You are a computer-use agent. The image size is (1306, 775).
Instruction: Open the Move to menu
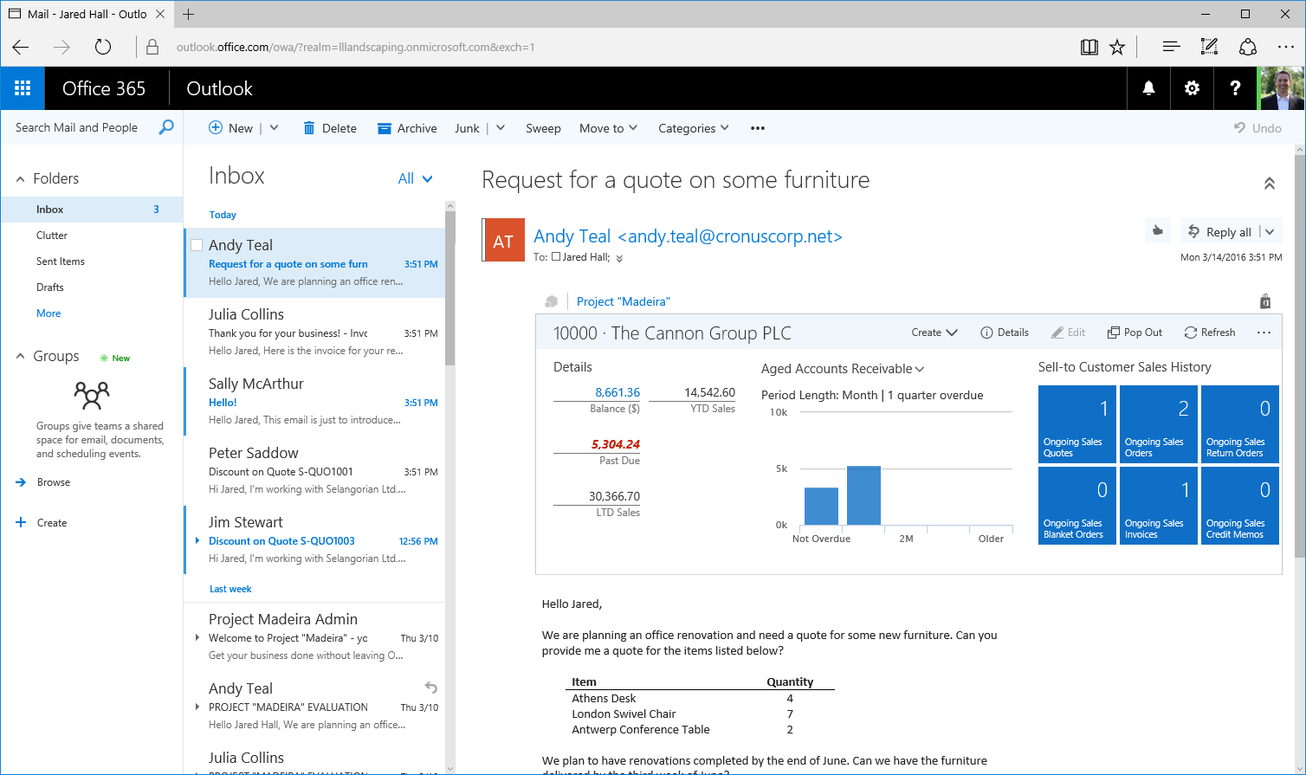pos(608,128)
